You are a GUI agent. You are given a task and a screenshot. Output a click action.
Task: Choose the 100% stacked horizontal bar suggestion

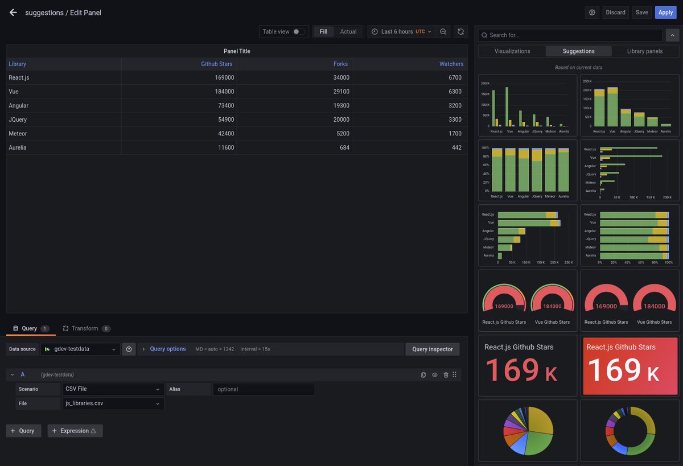click(629, 236)
